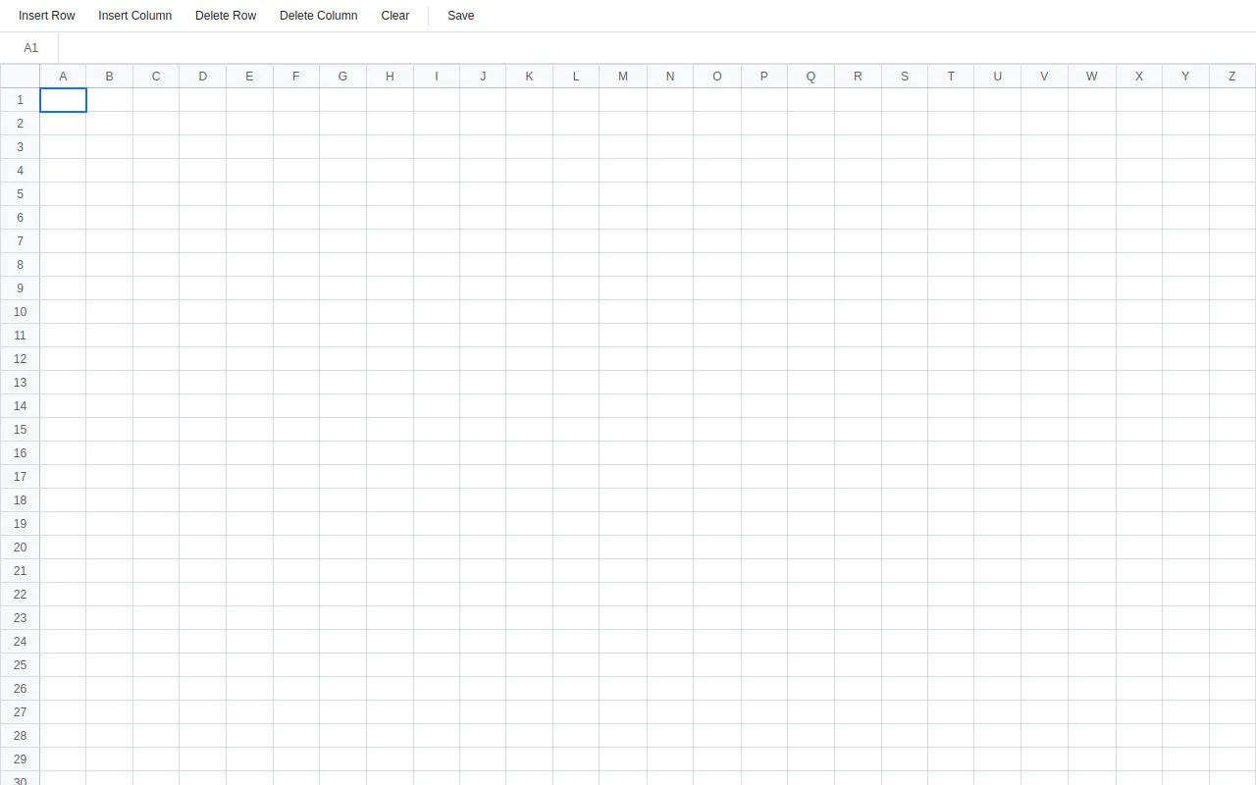The height and width of the screenshot is (785, 1256).
Task: Click cell D4 in the grid
Action: [x=202, y=171]
